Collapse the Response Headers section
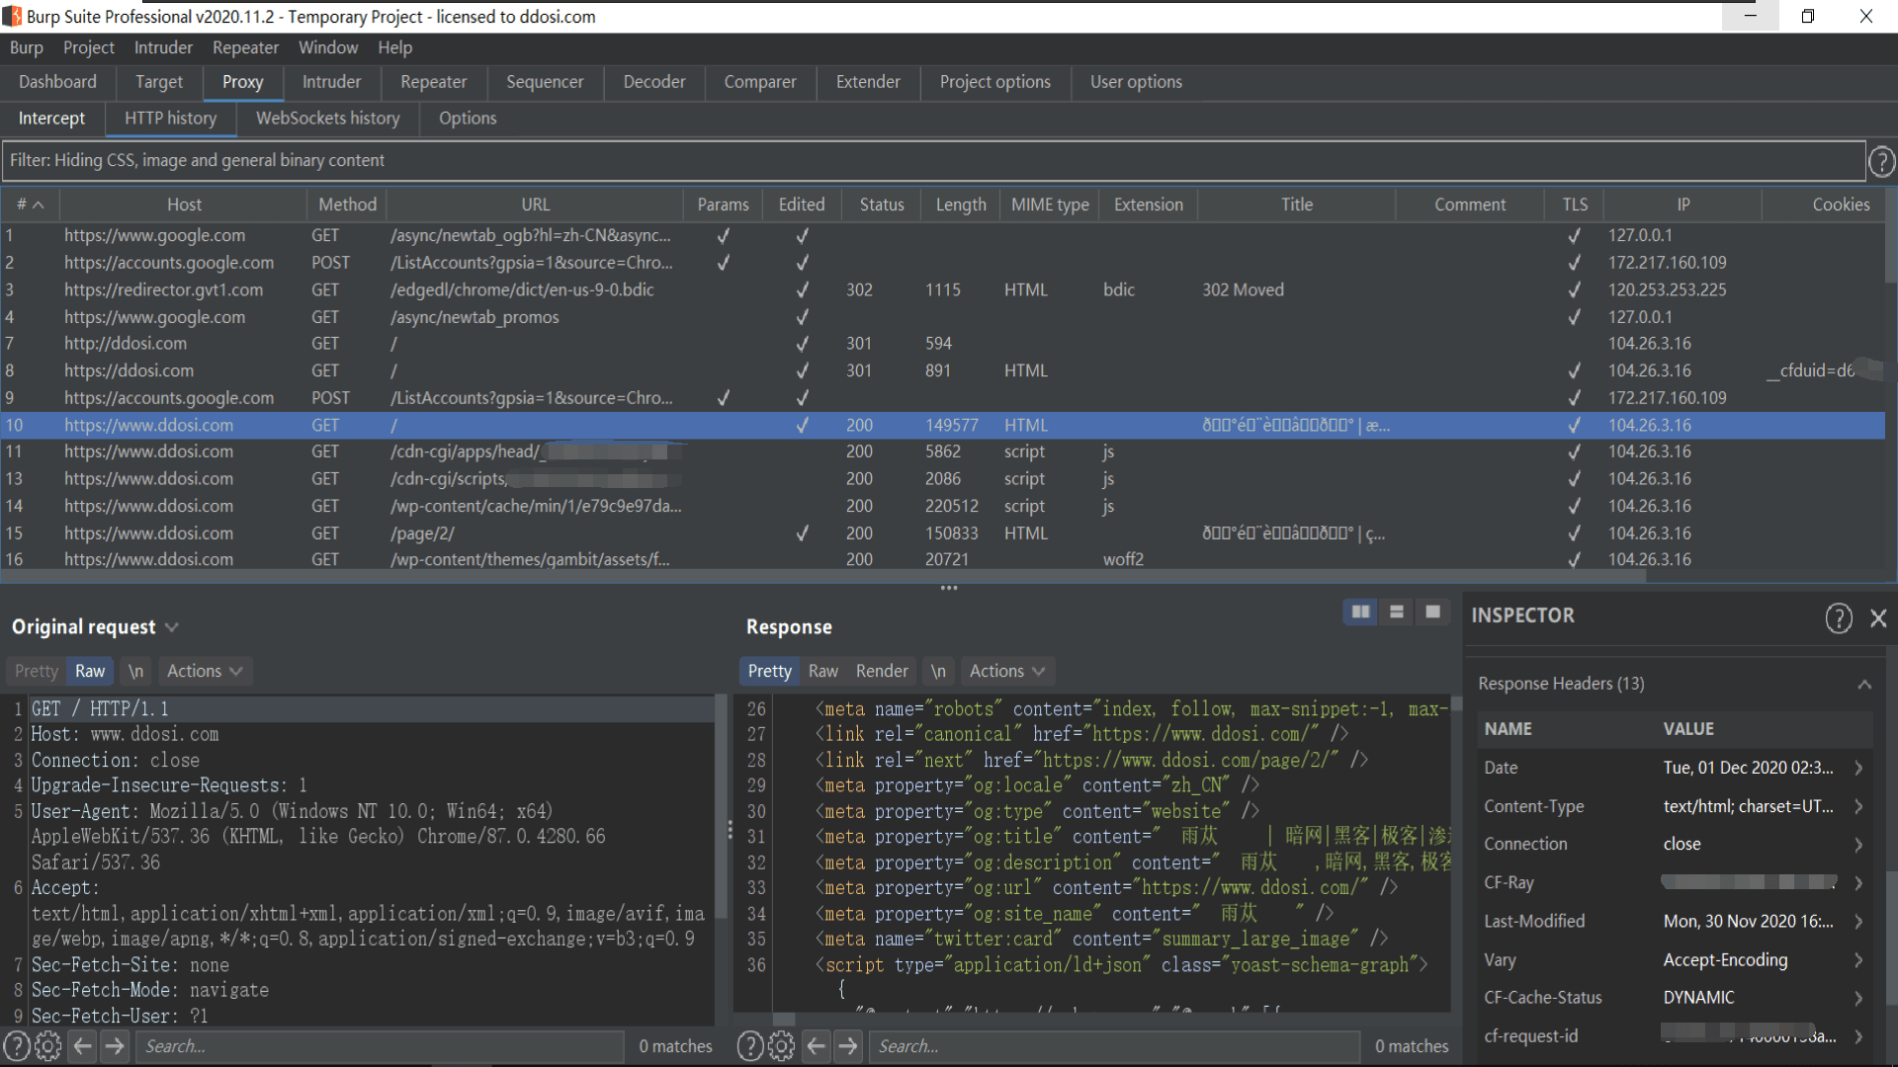 click(1863, 684)
